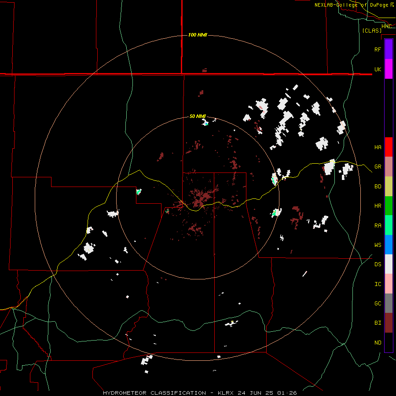The image size is (396, 396).
Task: Click the '100 NMI' range ring label
Action: pyautogui.click(x=198, y=35)
